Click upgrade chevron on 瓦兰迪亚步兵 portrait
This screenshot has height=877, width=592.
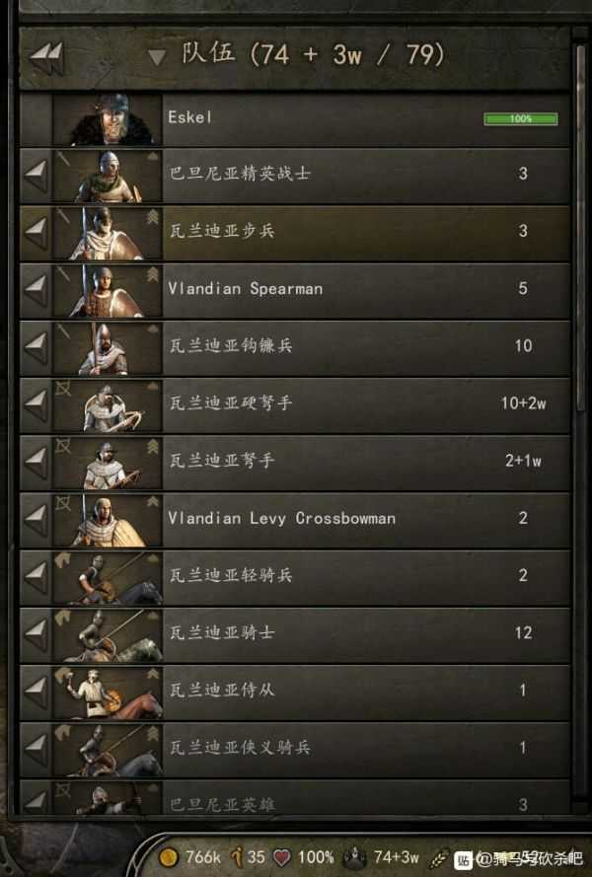click(x=152, y=216)
